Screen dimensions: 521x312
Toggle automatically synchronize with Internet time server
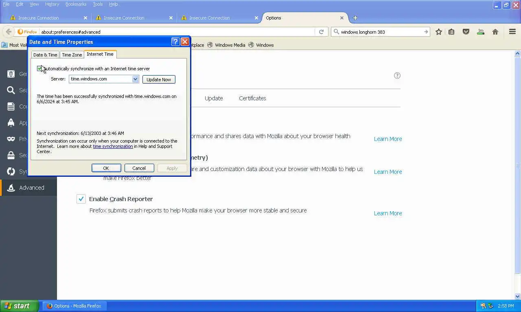(39, 69)
